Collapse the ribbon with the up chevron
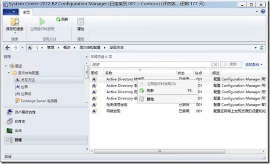This screenshot has height=164, width=270. pos(256,12)
